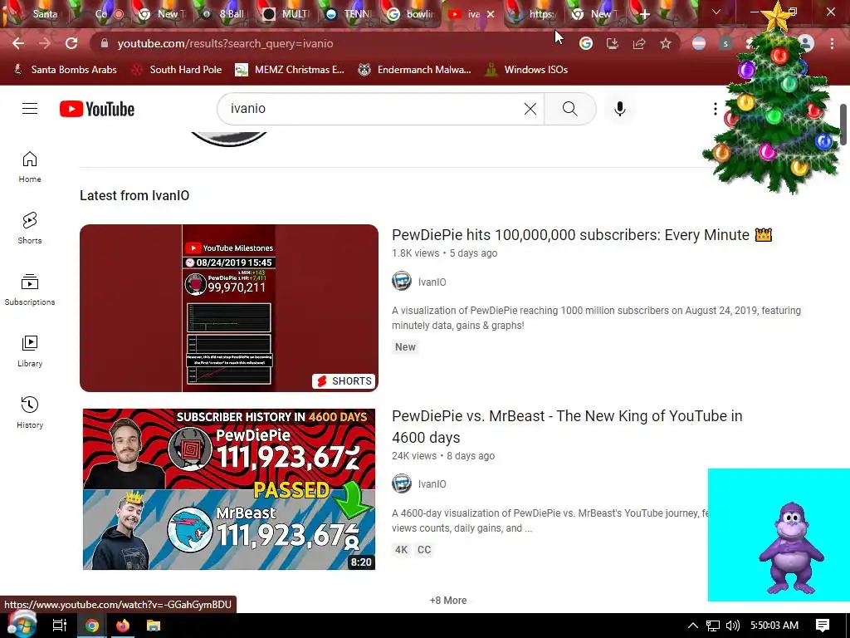Open Shorts in the YouTube sidebar

(30, 228)
